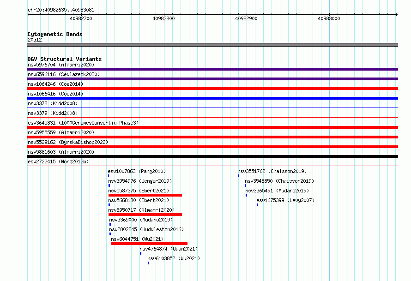Screen dimensions: 411x281
Task: Click nsv5668130 (Ebert2021) label
Action: [139, 200]
